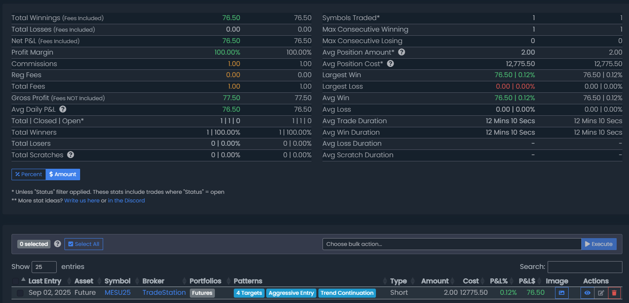View the MESU25 trade with the eye icon
This screenshot has height=303, width=629.
click(x=587, y=293)
